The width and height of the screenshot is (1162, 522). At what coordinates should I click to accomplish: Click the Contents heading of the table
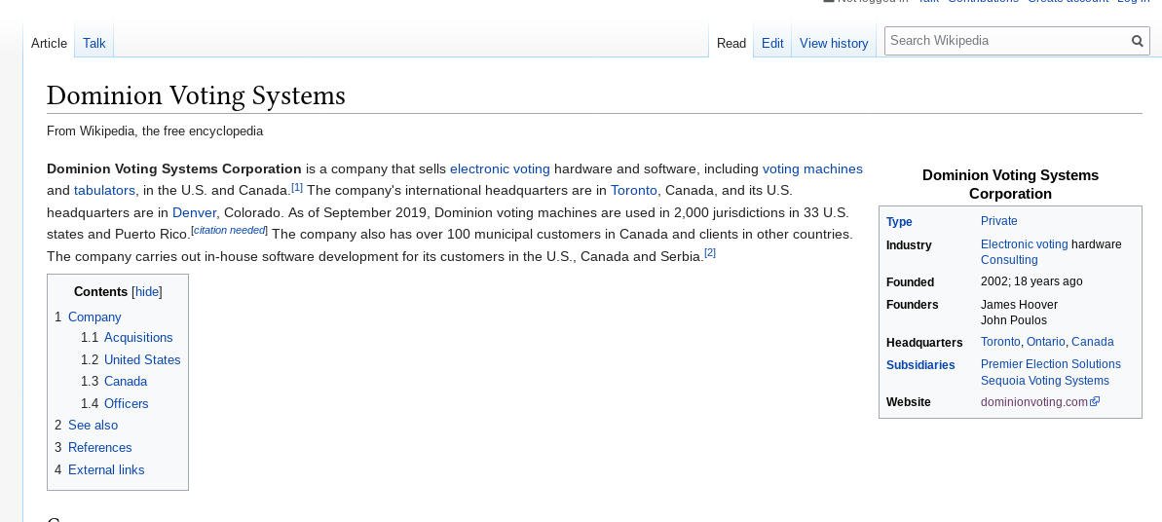[100, 291]
